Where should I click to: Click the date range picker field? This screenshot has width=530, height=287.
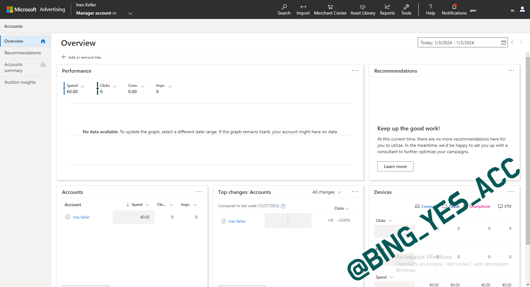point(462,43)
